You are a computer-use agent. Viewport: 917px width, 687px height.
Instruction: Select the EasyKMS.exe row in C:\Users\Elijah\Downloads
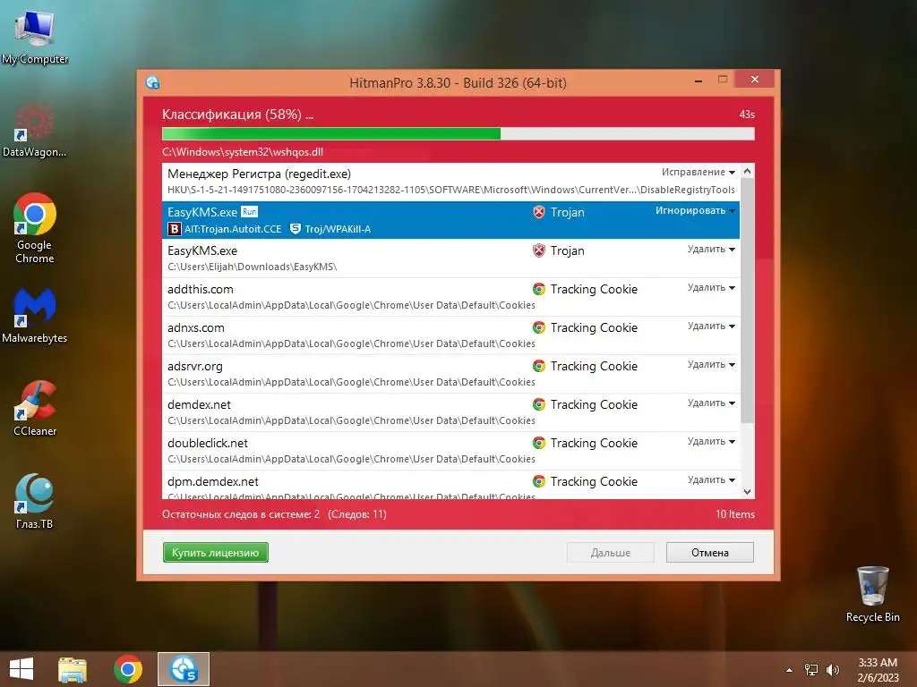click(451, 259)
